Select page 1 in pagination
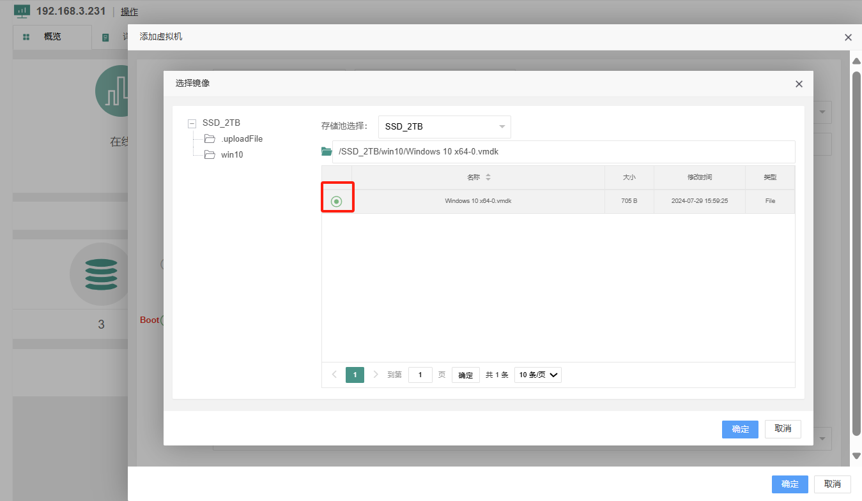 click(355, 375)
